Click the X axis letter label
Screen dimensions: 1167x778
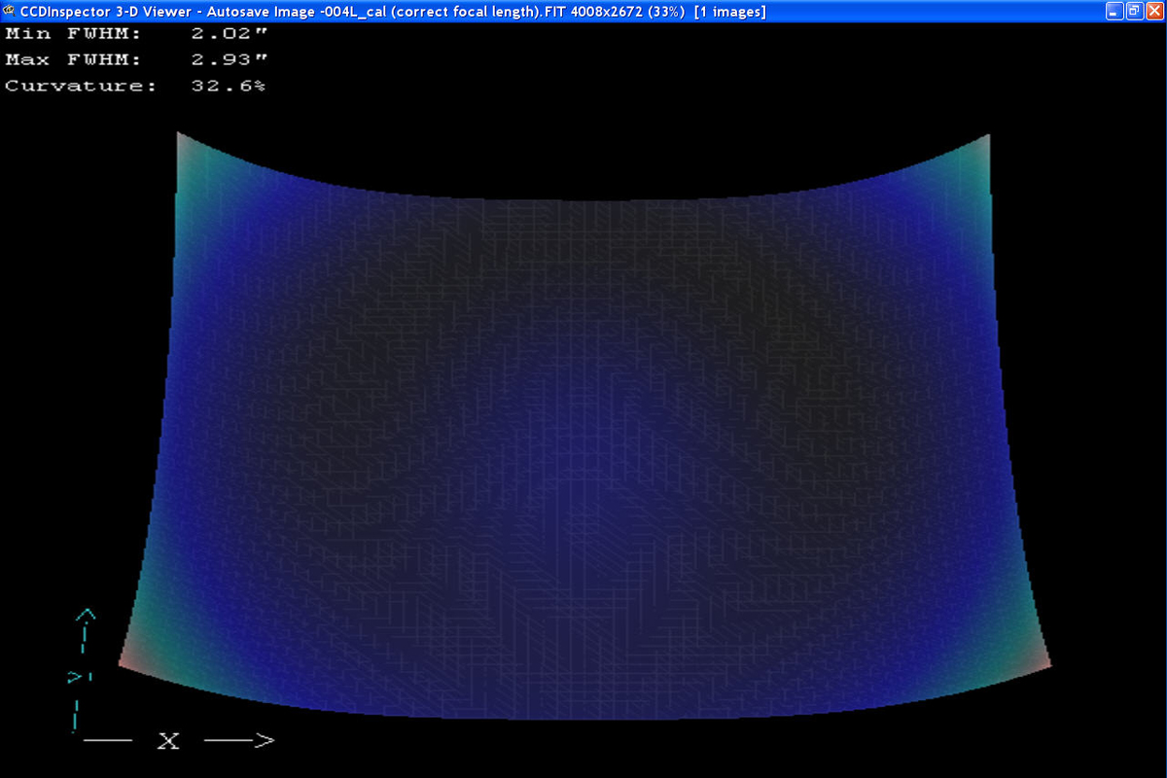click(168, 741)
